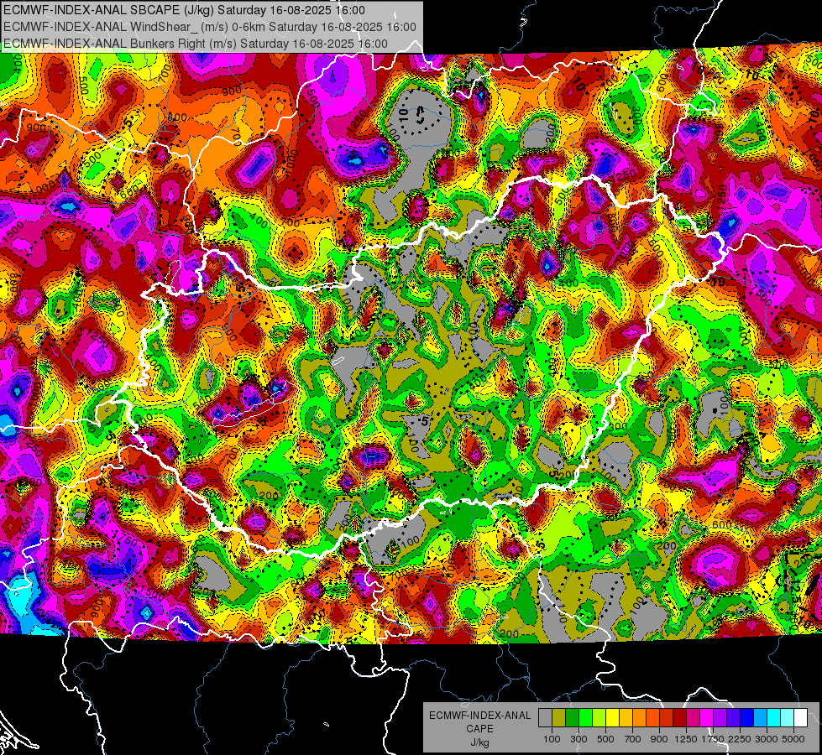The height and width of the screenshot is (755, 822).
Task: Click the 3000 tick label in the legend
Action: click(767, 739)
